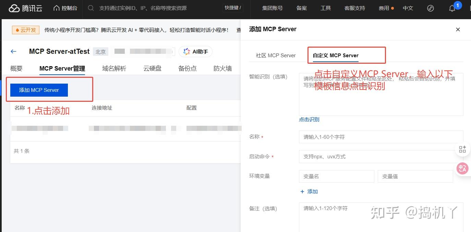Close the 添加 MCP Server panel

coord(458,29)
